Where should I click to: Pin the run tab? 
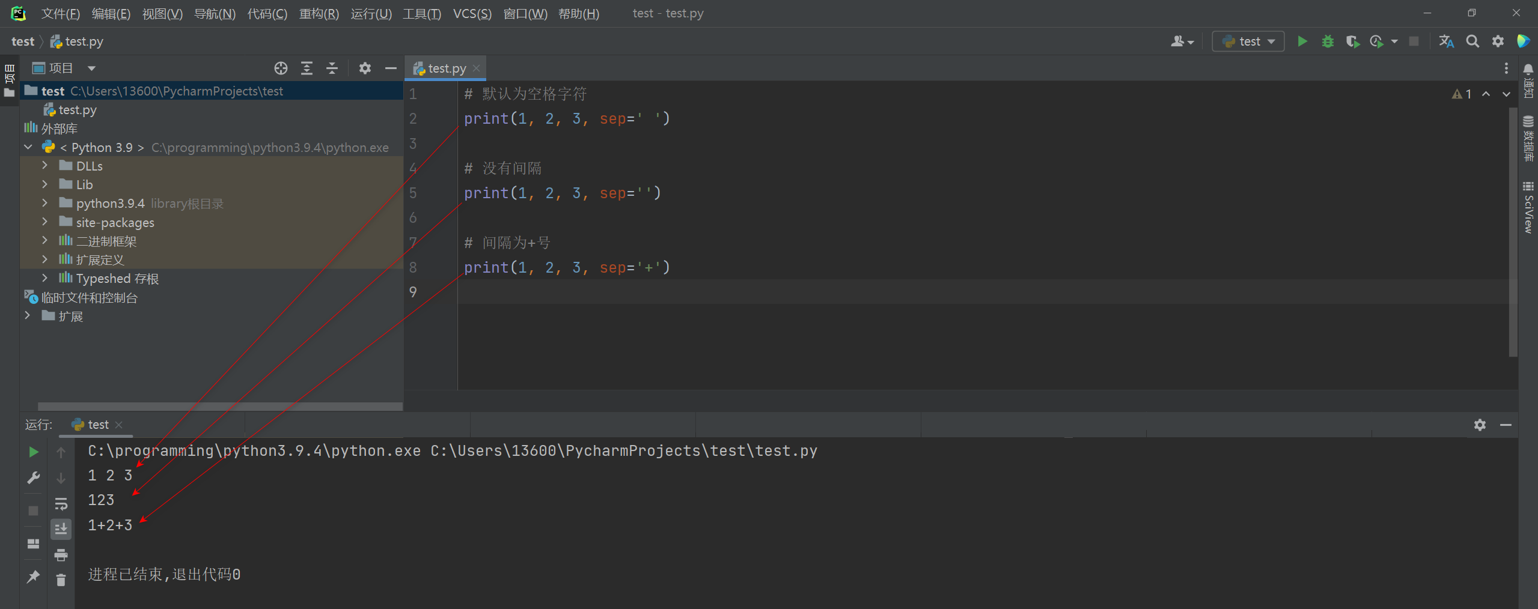click(x=34, y=577)
